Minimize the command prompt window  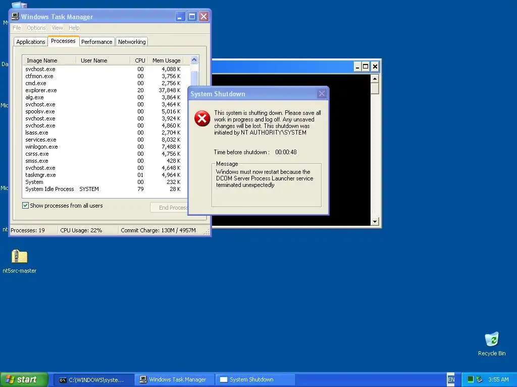357,67
